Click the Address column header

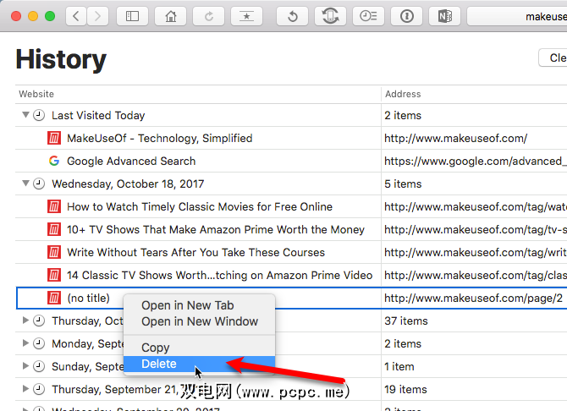[403, 94]
